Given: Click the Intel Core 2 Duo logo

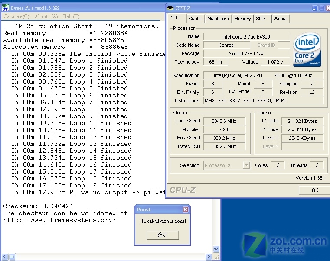Looking at the screenshot, I should pyautogui.click(x=307, y=50).
